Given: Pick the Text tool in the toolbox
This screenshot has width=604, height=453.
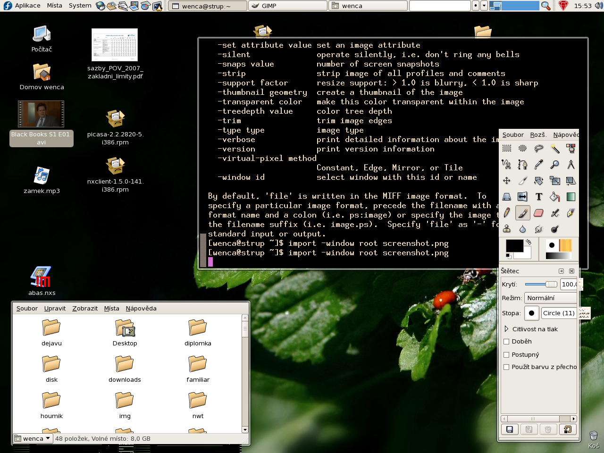Looking at the screenshot, I should (x=539, y=197).
